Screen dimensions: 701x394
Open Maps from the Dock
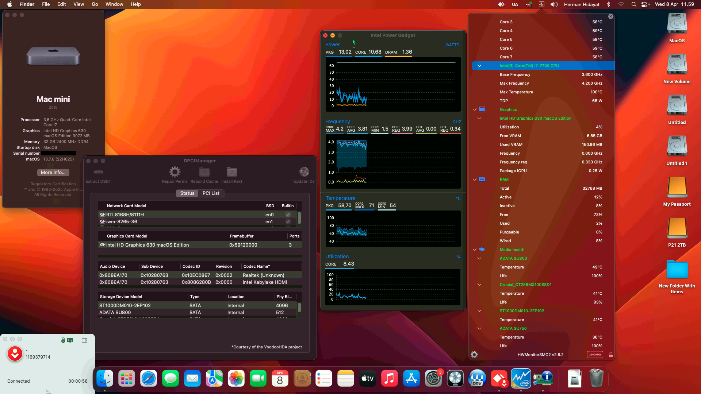pos(214,378)
